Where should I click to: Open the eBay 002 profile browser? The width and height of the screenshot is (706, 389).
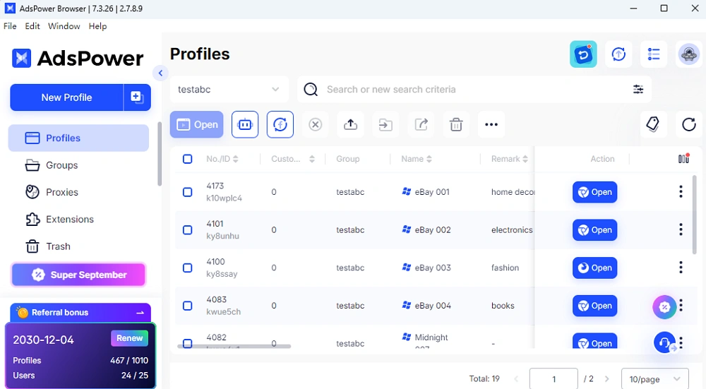pyautogui.click(x=594, y=229)
